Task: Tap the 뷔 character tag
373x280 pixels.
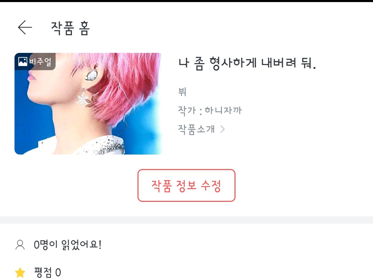Action: (x=182, y=92)
